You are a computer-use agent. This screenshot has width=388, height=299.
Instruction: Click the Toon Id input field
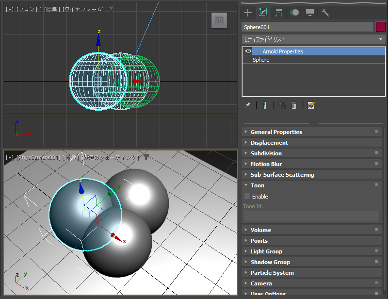pyautogui.click(x=311, y=216)
